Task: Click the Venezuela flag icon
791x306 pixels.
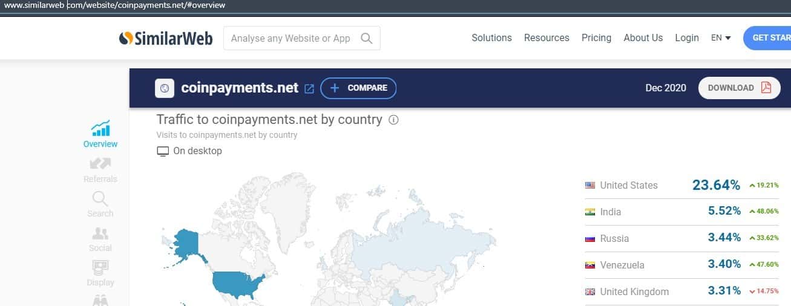Action: tap(590, 265)
